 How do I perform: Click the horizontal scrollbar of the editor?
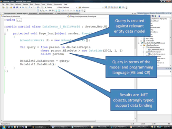coord(49,121)
